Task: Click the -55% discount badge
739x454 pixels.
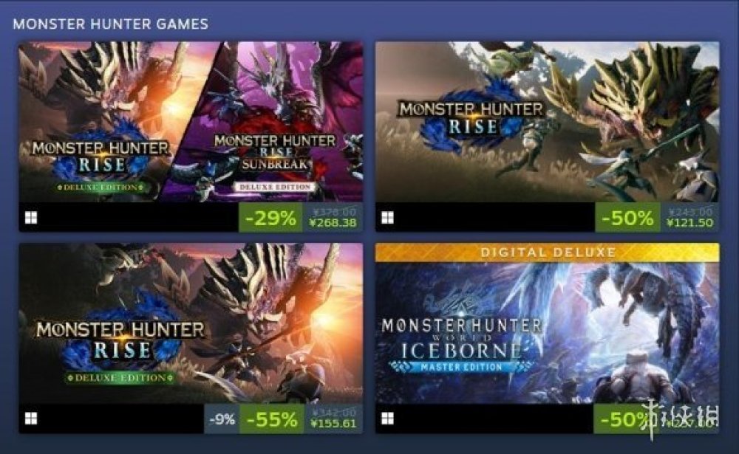Action: 271,419
